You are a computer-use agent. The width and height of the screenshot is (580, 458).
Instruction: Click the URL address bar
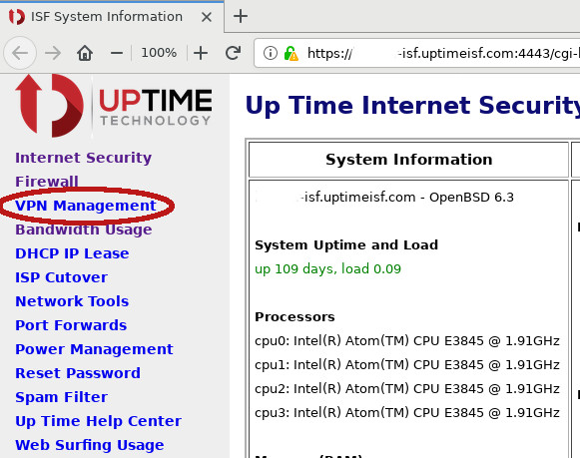point(417,53)
